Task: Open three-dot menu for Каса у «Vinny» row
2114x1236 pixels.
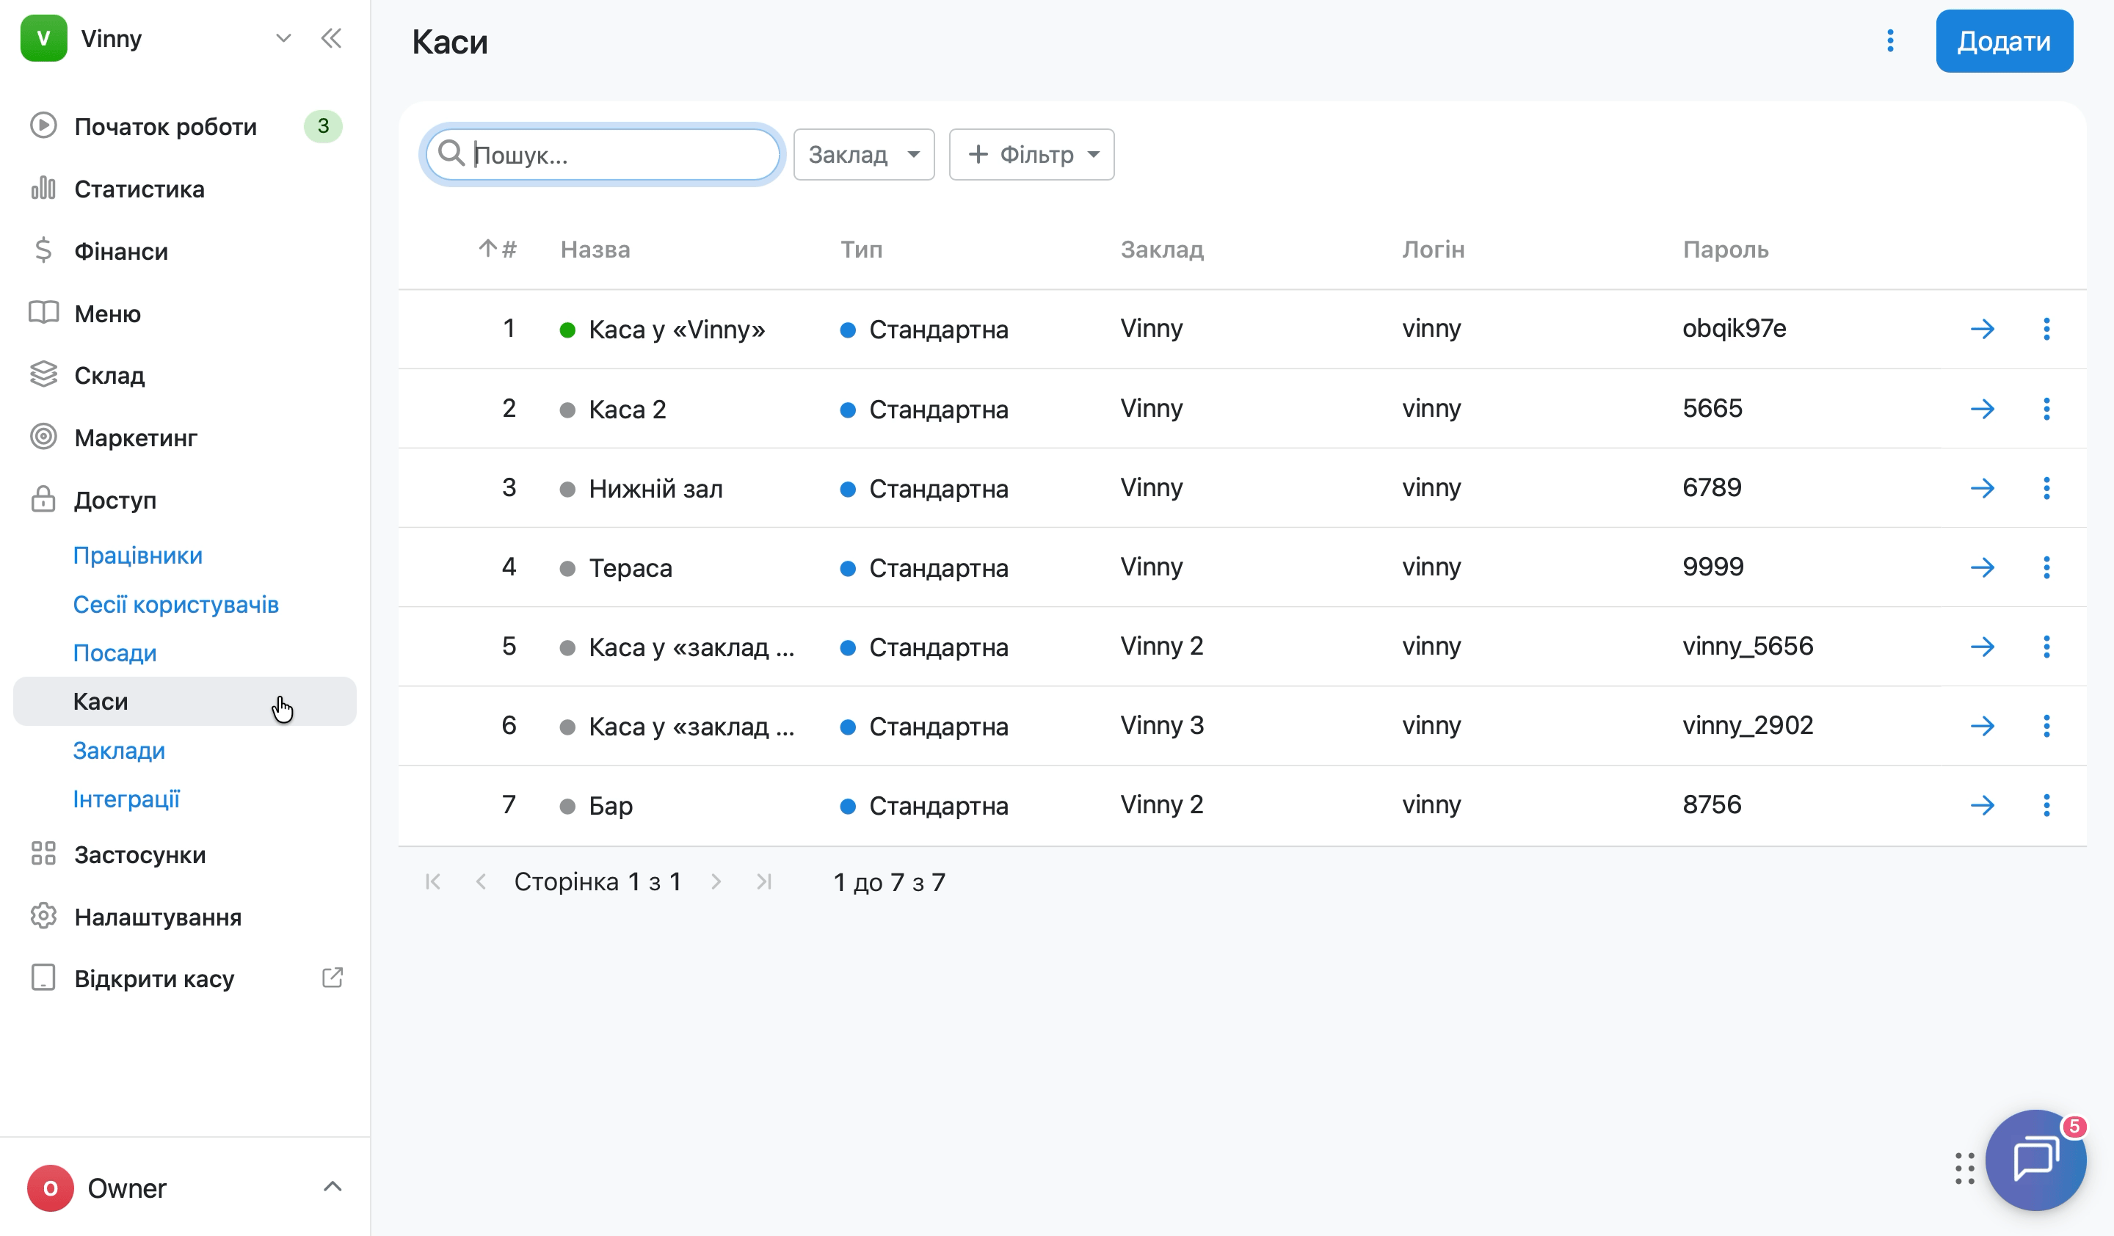Action: 2047,329
